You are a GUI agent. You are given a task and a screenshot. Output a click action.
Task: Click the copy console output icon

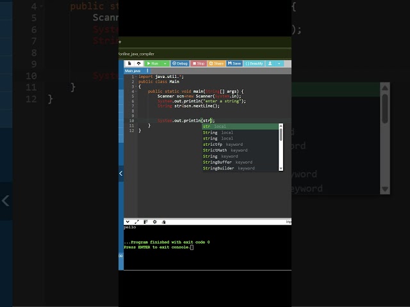tap(164, 222)
